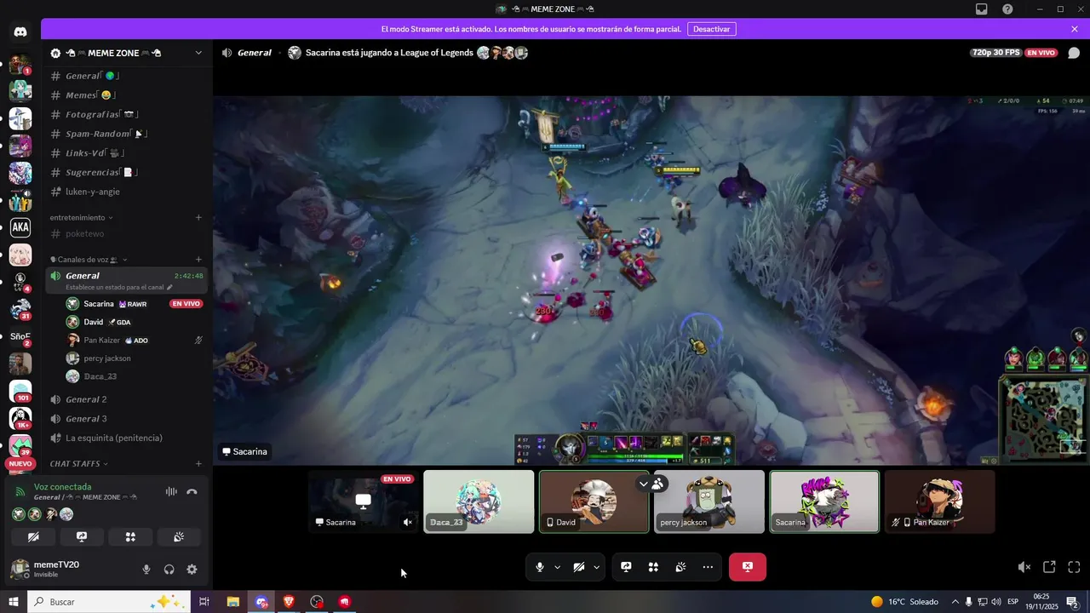Open the Fotografias text channel
Viewport: 1090px width, 613px height.
[x=126, y=114]
